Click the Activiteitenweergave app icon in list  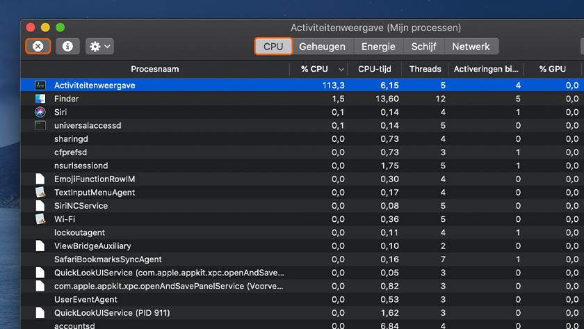click(x=40, y=86)
